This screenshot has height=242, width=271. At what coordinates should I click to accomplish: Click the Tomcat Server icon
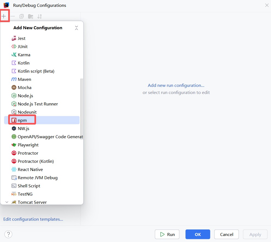click(x=14, y=202)
